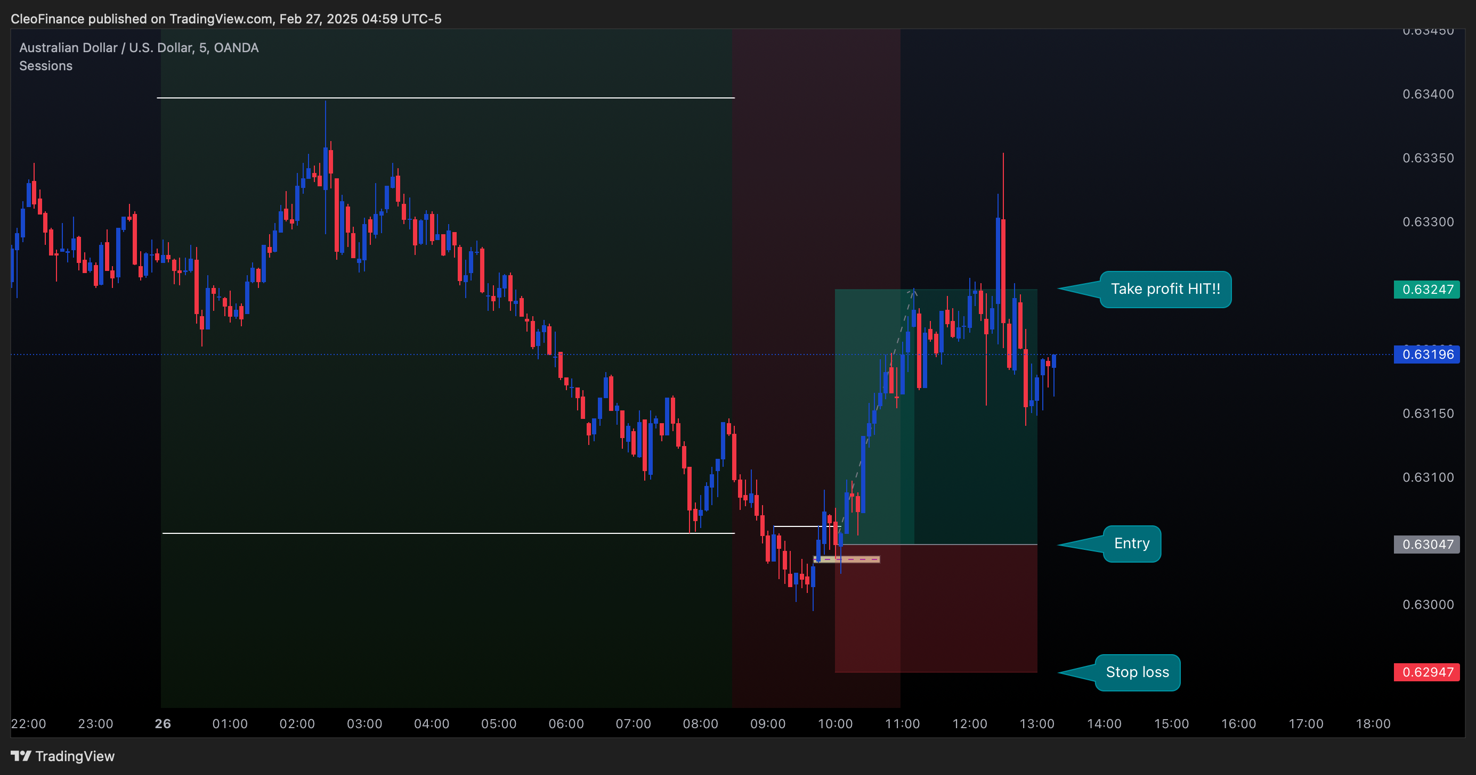Click the 18:00 time axis label
This screenshot has width=1476, height=775.
pos(1373,723)
